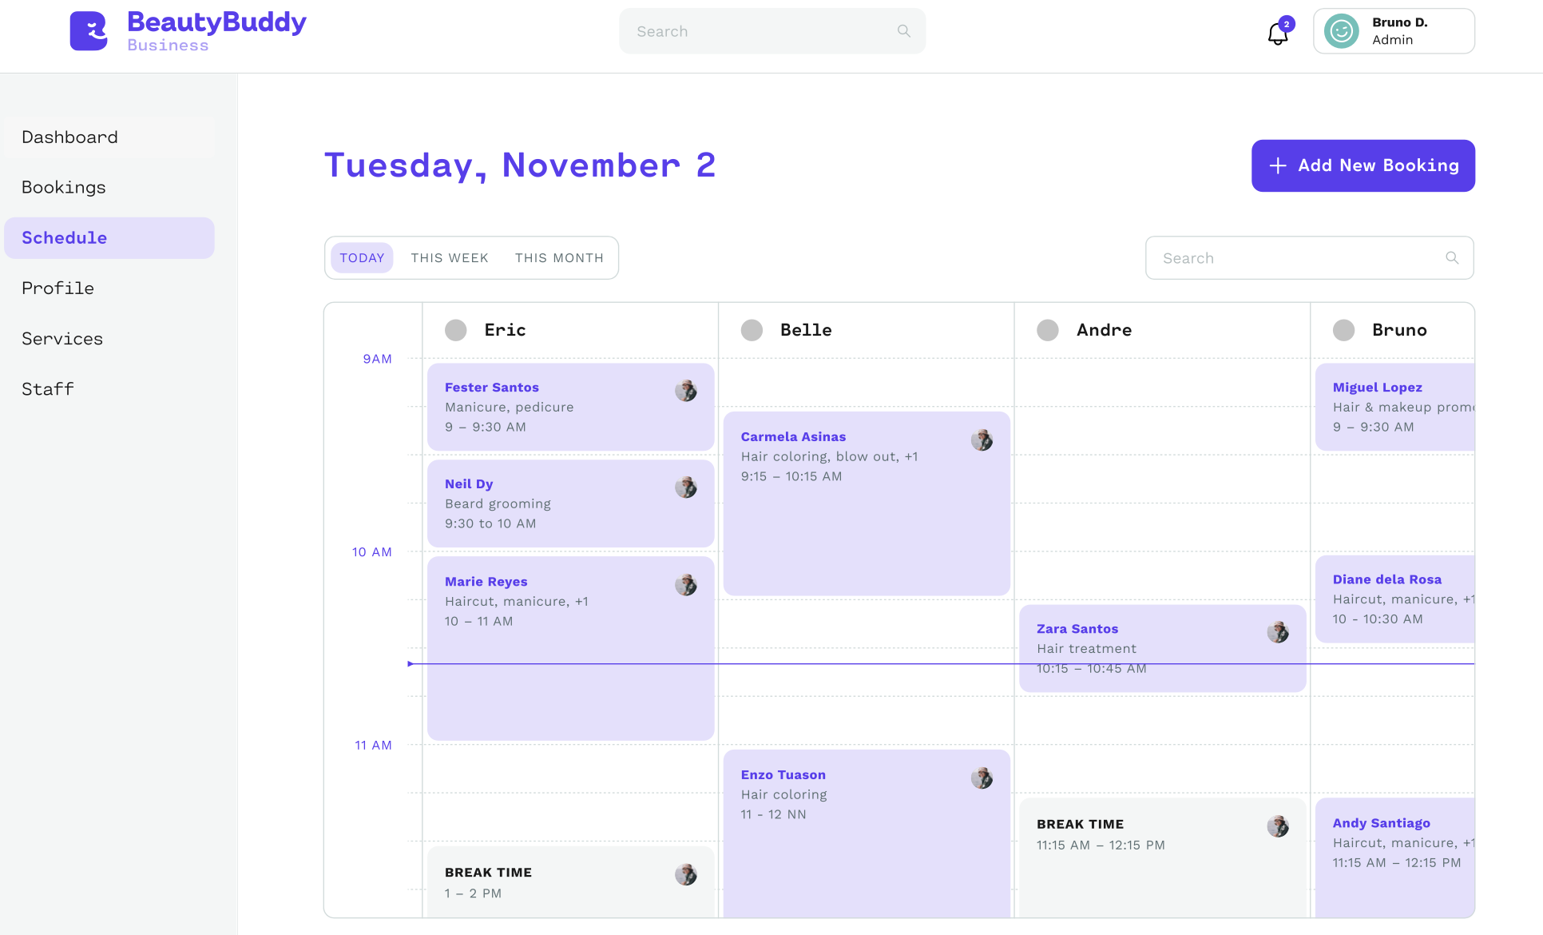The width and height of the screenshot is (1543, 935).
Task: Click the notification bell icon
Action: (1278, 33)
